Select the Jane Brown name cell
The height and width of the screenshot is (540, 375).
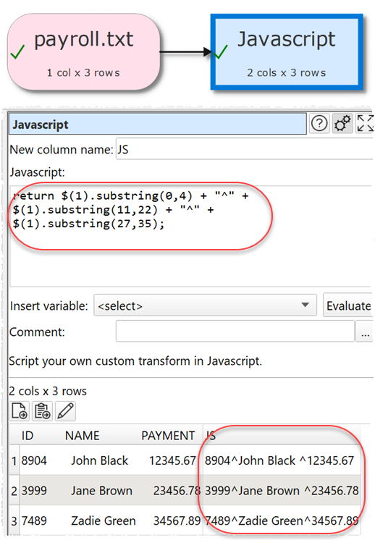pos(101,490)
